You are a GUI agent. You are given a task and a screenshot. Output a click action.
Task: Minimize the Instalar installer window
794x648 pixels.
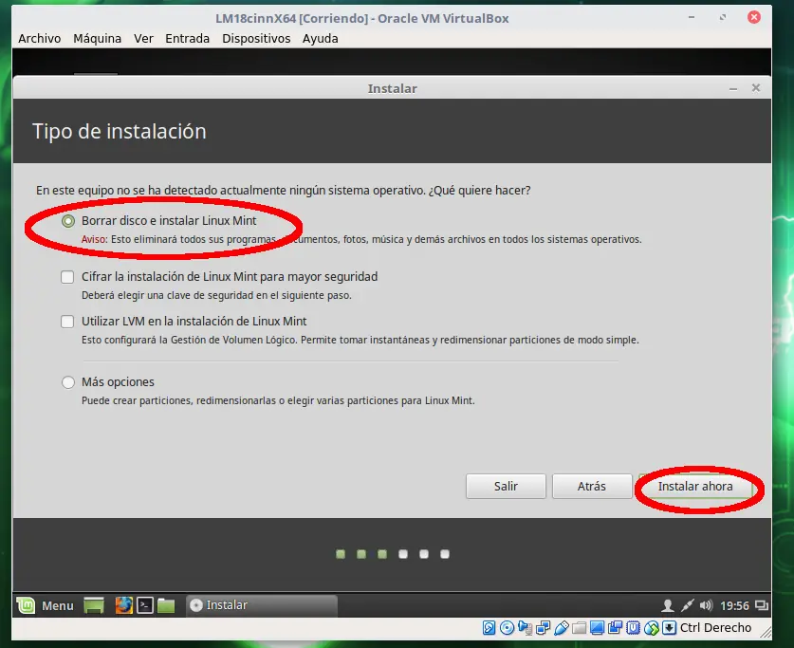click(x=733, y=89)
